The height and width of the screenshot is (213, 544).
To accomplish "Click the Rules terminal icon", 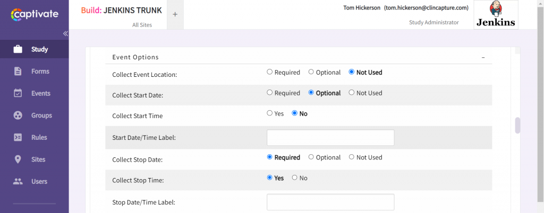I will pos(18,137).
